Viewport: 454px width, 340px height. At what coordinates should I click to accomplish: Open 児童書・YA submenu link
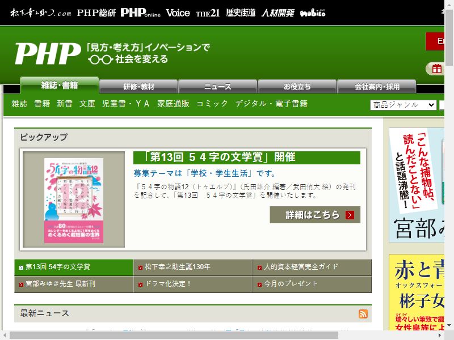coord(126,104)
